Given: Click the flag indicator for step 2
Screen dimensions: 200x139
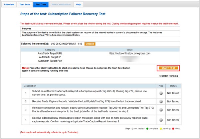Looking at the screenshot, I should point(160,101).
